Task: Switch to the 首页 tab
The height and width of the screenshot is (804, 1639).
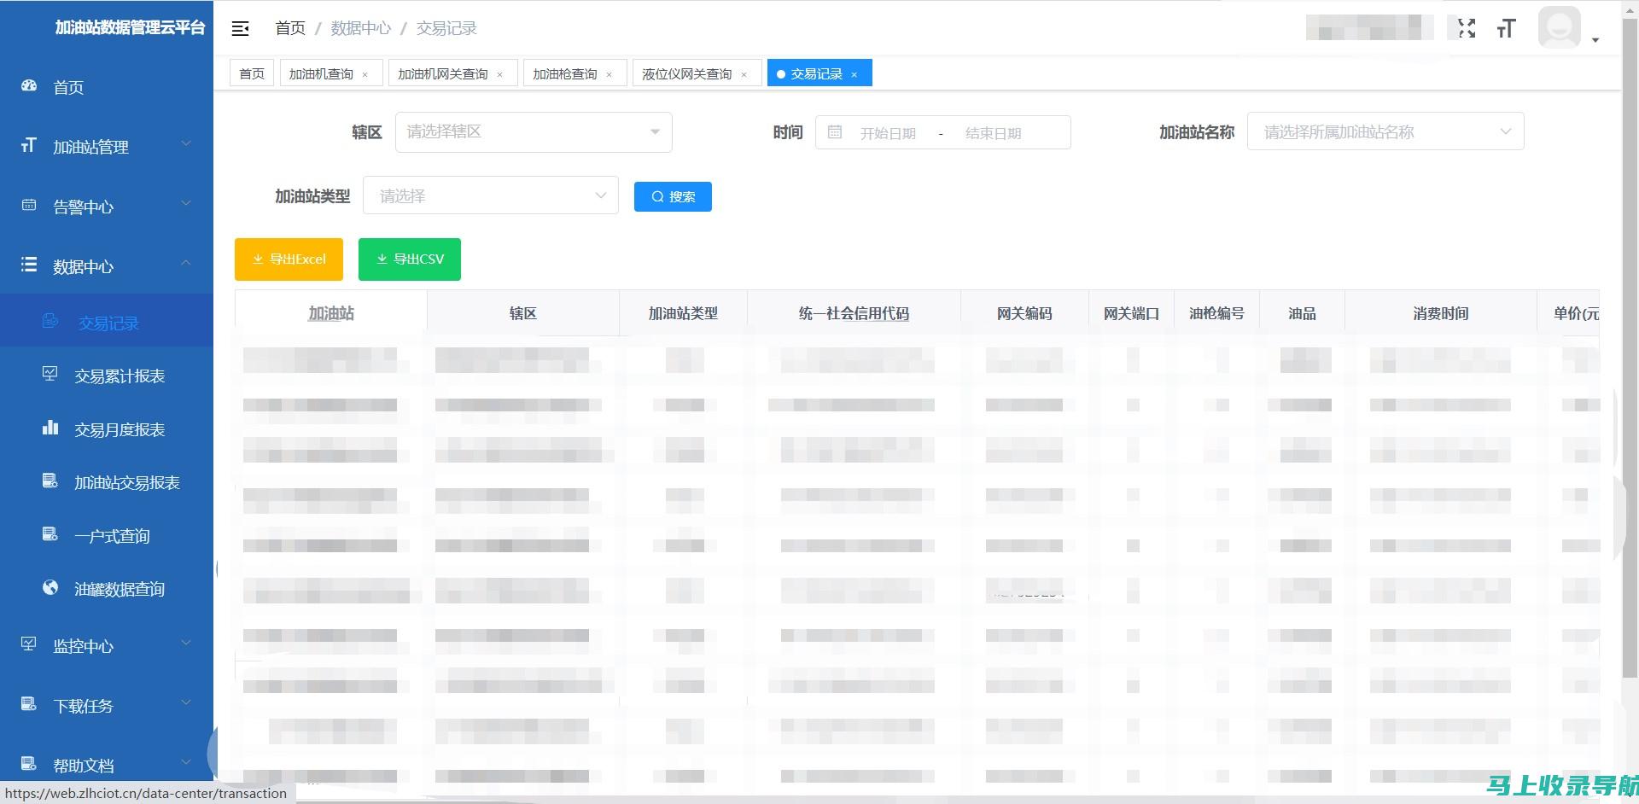Action: (252, 73)
